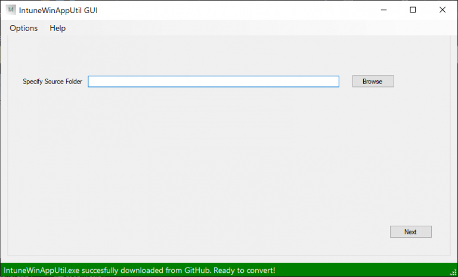Click 'IntuneWinAppUtil.exe' at the status bar start
The image size is (458, 277).
[41, 270]
